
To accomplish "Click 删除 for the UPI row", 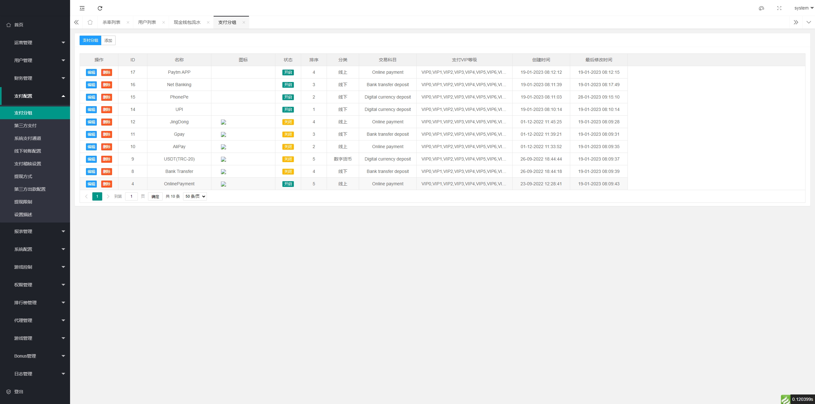I will [x=106, y=110].
